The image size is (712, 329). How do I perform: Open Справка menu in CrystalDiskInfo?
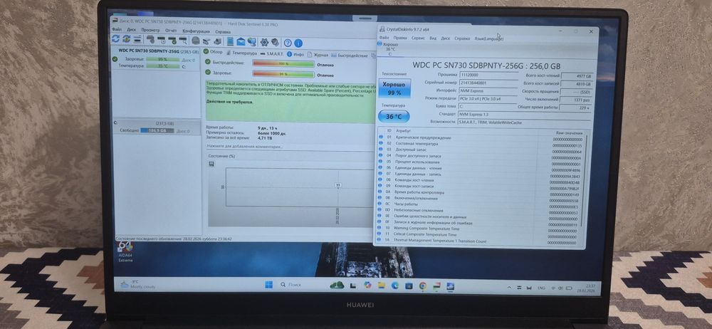click(462, 38)
